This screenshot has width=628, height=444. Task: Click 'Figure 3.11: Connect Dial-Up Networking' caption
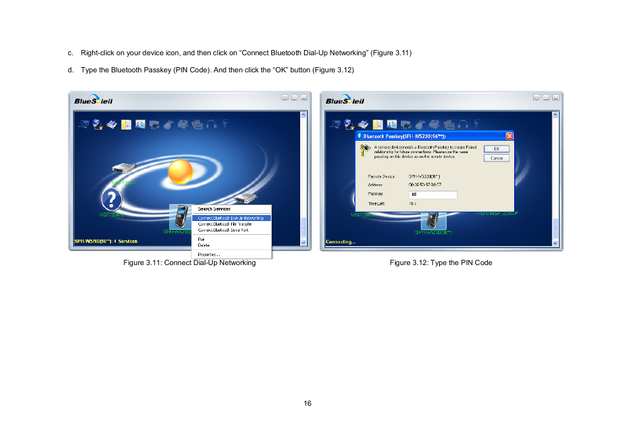(x=190, y=262)
